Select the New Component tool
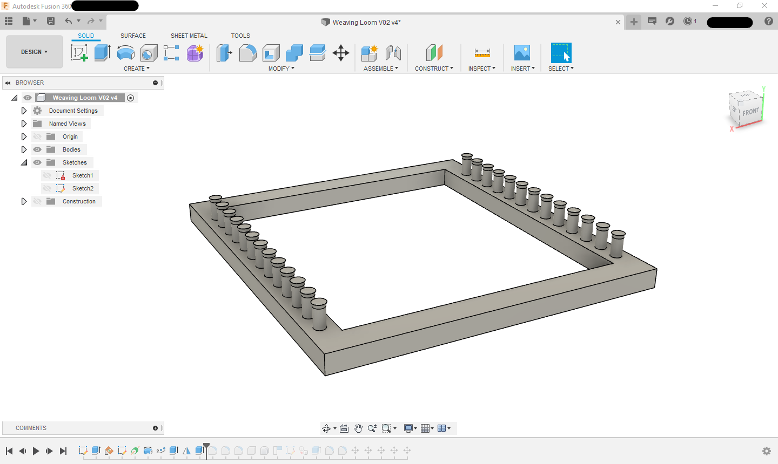The width and height of the screenshot is (778, 464). click(x=370, y=53)
